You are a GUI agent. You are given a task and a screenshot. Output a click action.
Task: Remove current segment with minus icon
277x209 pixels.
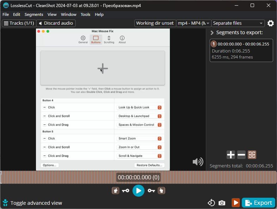241,155
